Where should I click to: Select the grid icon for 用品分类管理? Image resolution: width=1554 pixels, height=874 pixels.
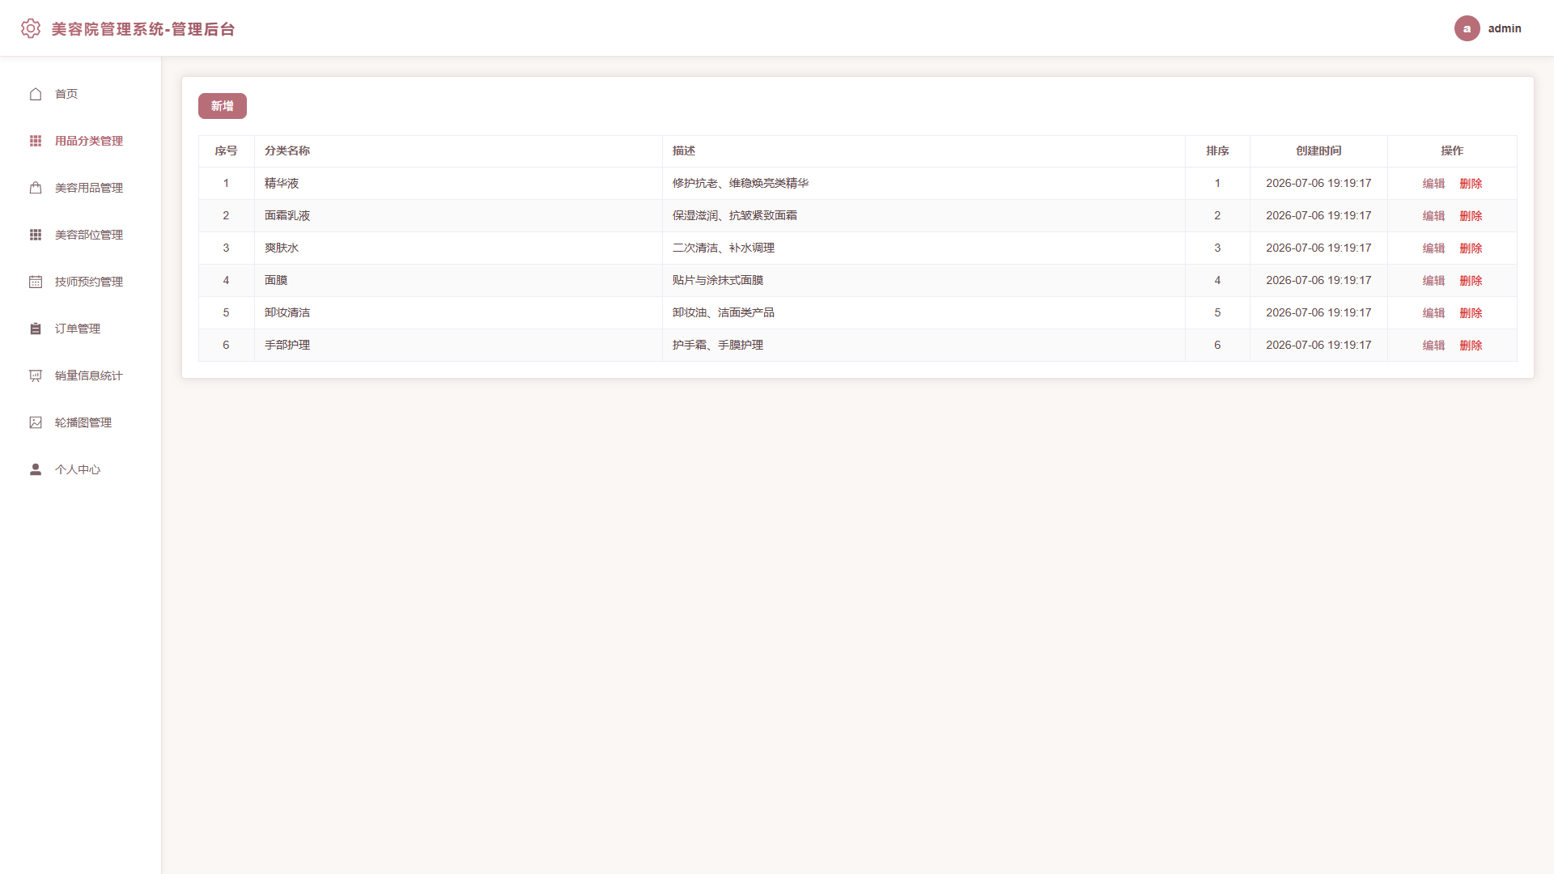[36, 141]
